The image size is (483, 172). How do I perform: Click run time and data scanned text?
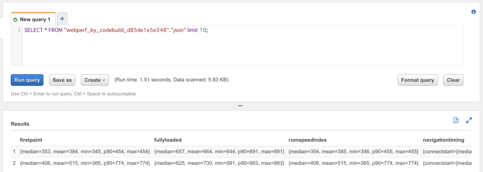click(x=171, y=80)
